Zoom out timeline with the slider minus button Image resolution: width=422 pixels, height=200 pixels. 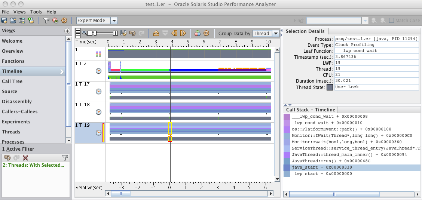click(90, 33)
